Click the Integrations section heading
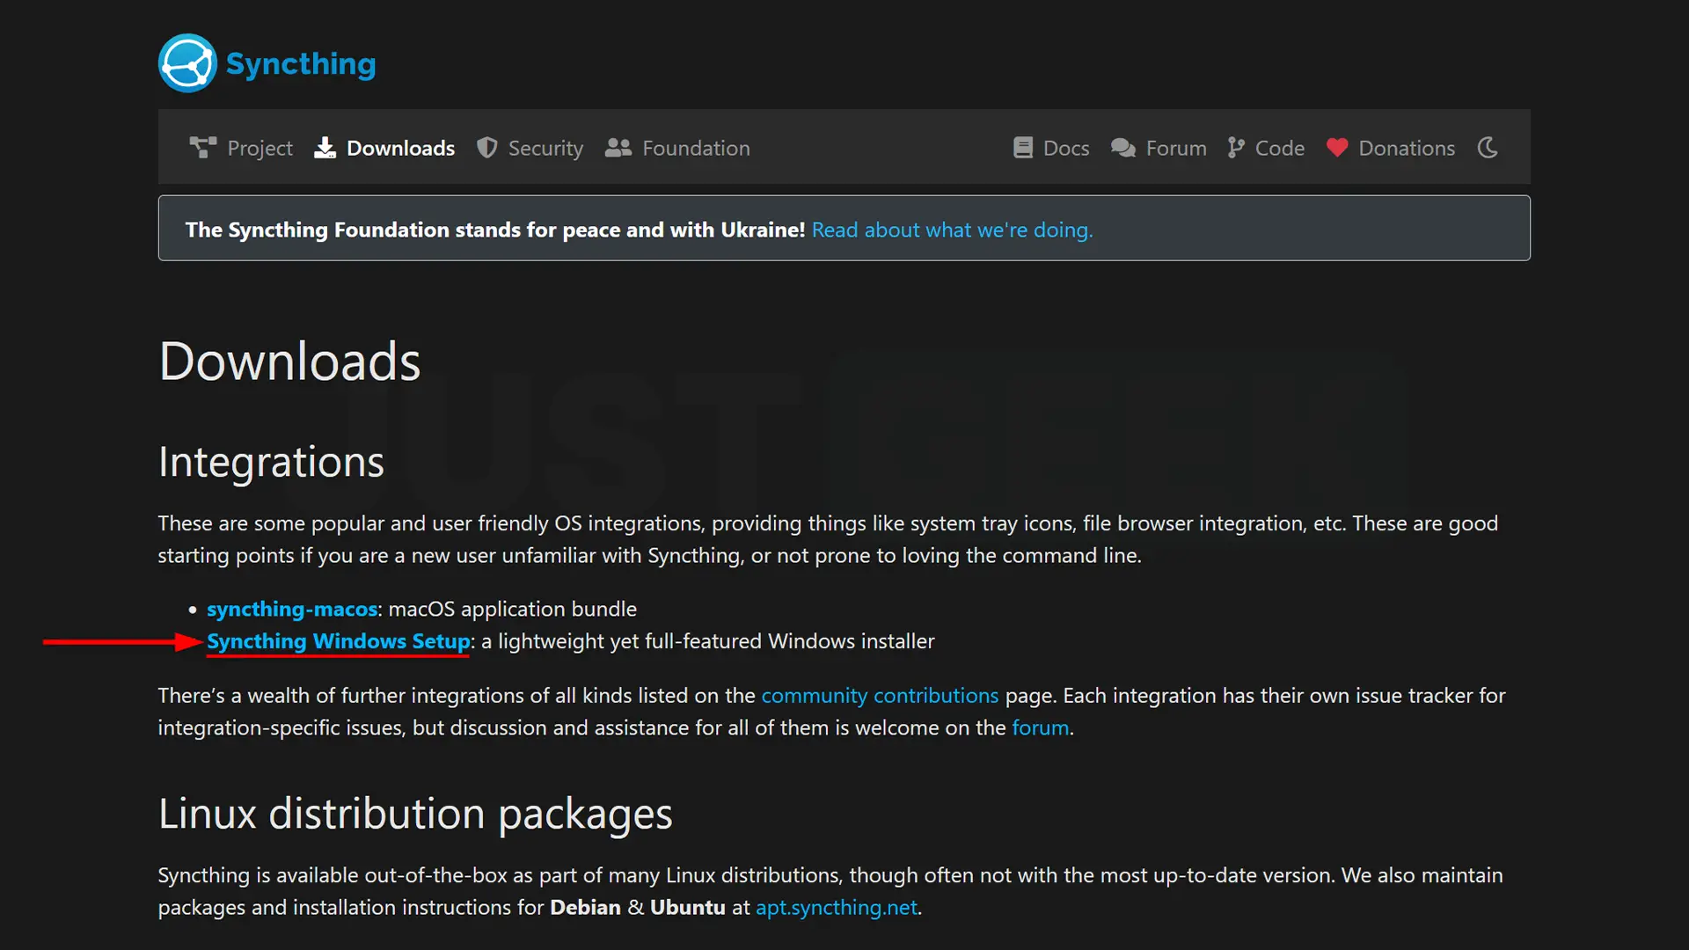This screenshot has width=1689, height=950. (271, 462)
